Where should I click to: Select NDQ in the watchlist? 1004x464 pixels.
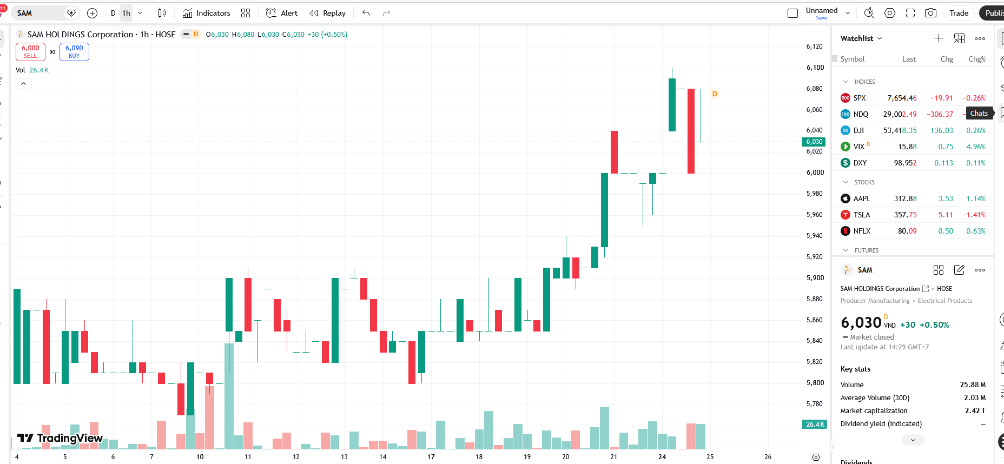tap(913, 114)
